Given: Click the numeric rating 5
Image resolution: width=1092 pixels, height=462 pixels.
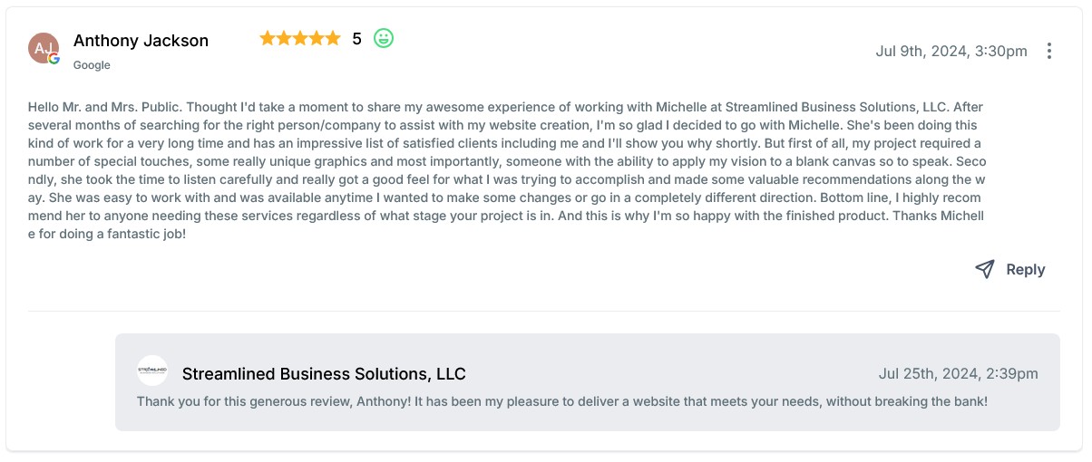Looking at the screenshot, I should tap(356, 39).
